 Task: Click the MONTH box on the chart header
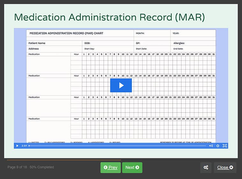[x=140, y=33]
